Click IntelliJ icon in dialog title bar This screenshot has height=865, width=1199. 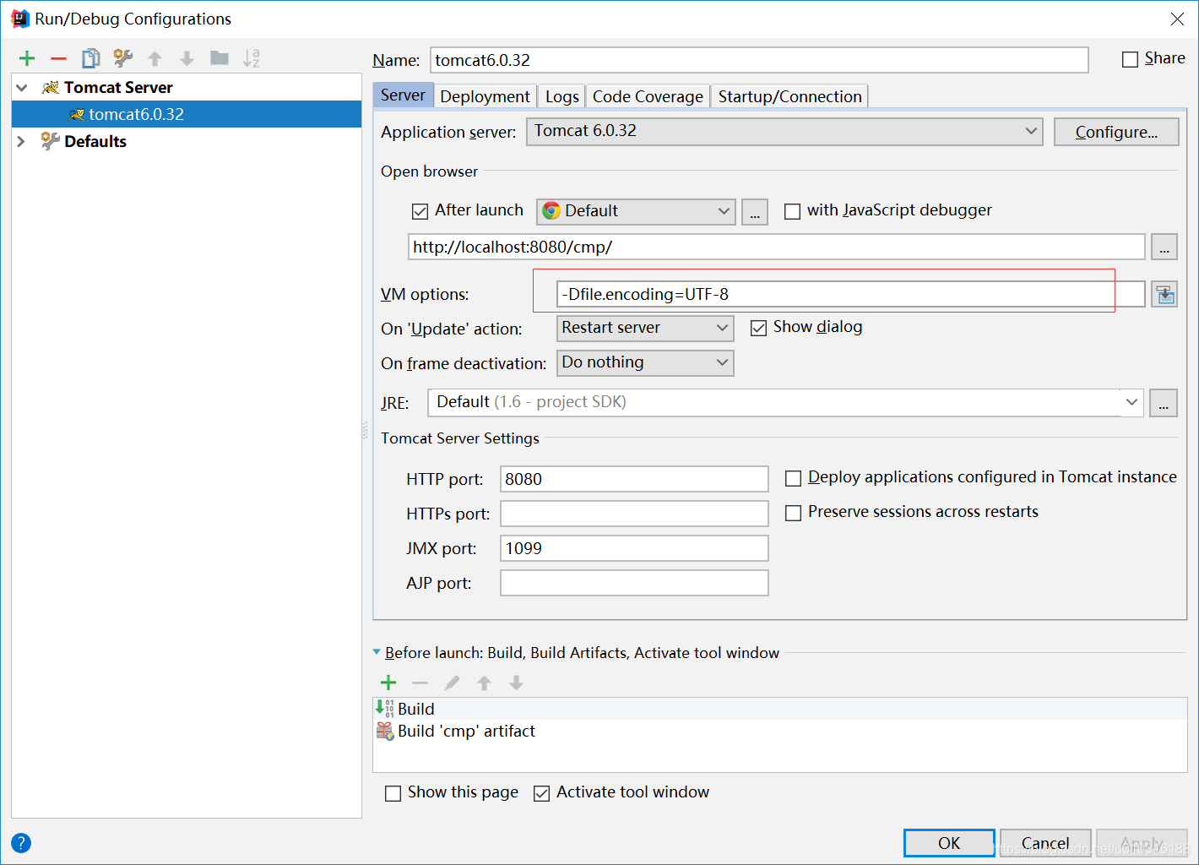coord(19,19)
